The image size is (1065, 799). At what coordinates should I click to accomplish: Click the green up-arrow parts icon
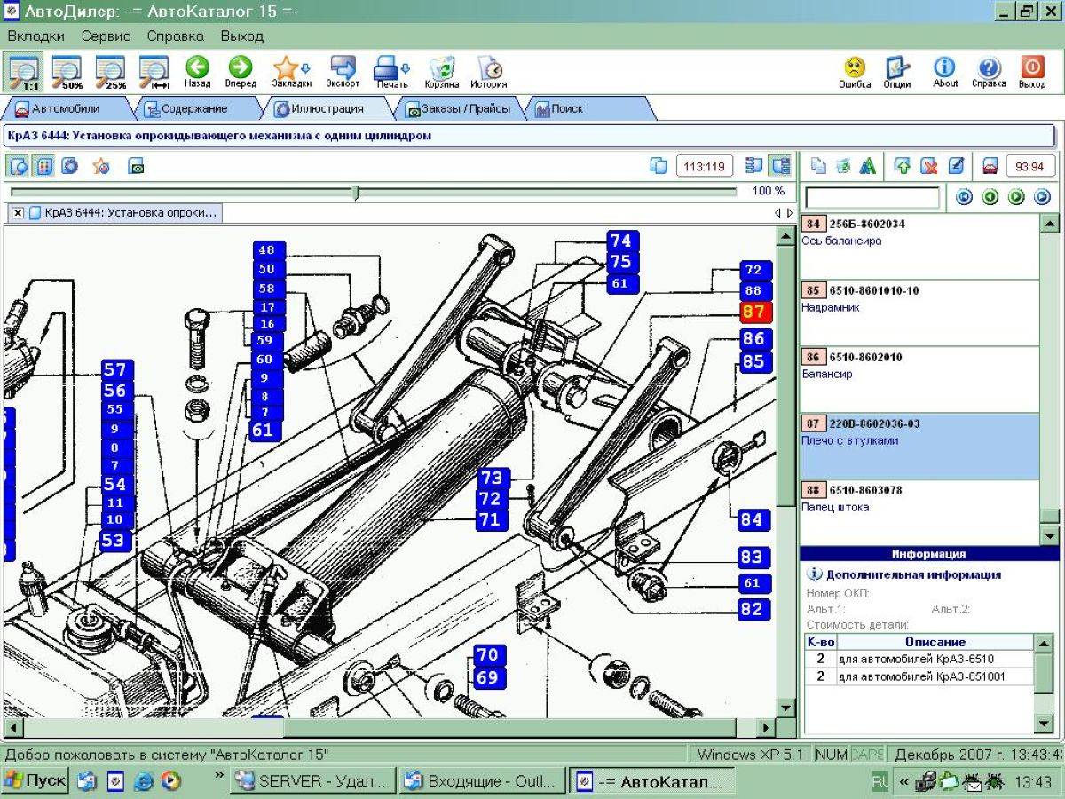(x=903, y=166)
